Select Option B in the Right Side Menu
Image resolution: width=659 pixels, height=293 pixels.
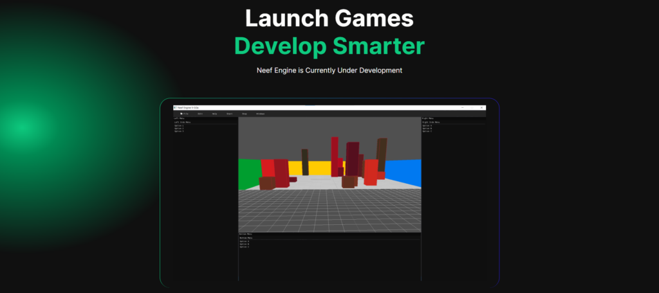(427, 129)
